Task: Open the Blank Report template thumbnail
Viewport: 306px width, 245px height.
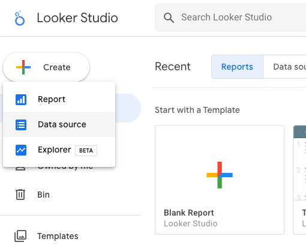Action: 220,180
